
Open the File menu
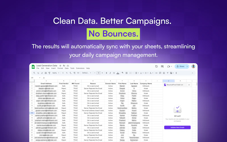38,68
